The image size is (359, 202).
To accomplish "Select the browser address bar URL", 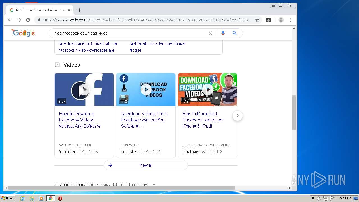I will (147, 20).
